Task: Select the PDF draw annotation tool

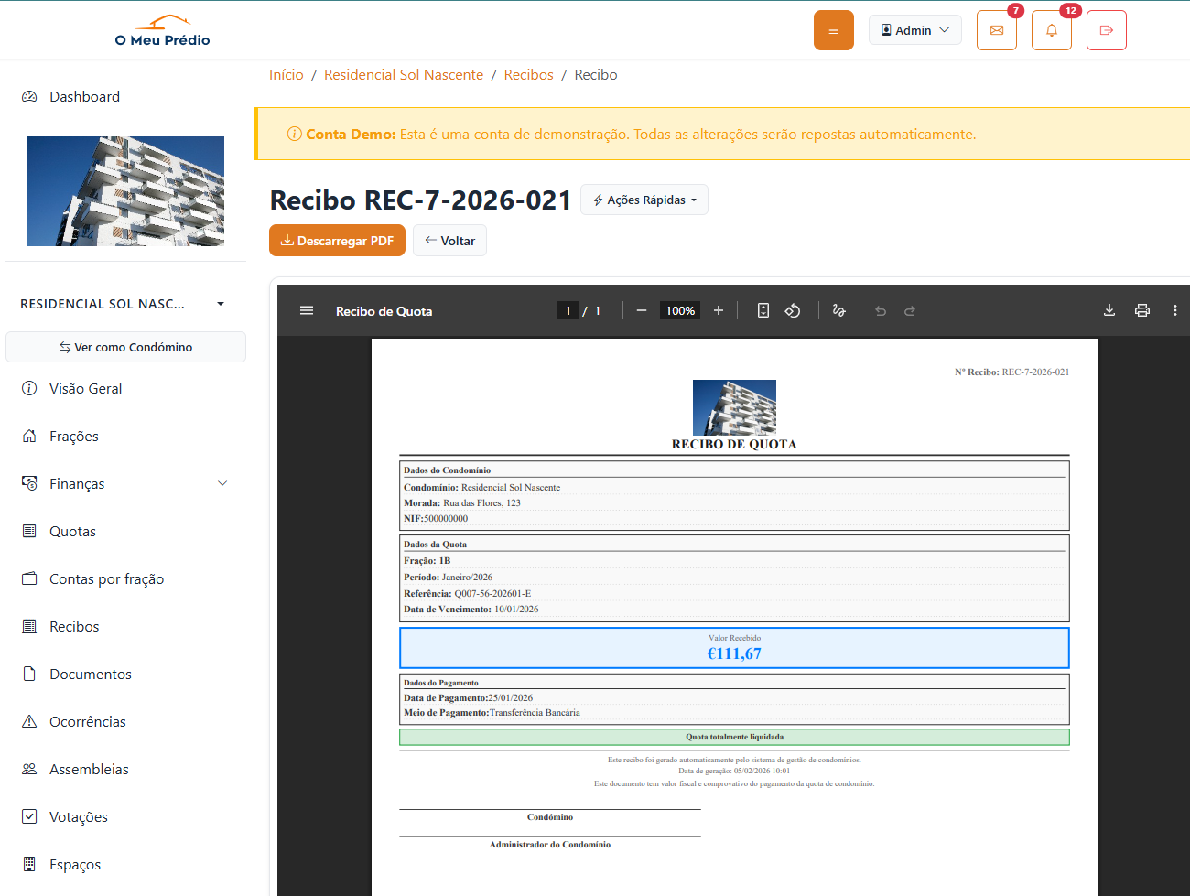Action: (x=838, y=311)
